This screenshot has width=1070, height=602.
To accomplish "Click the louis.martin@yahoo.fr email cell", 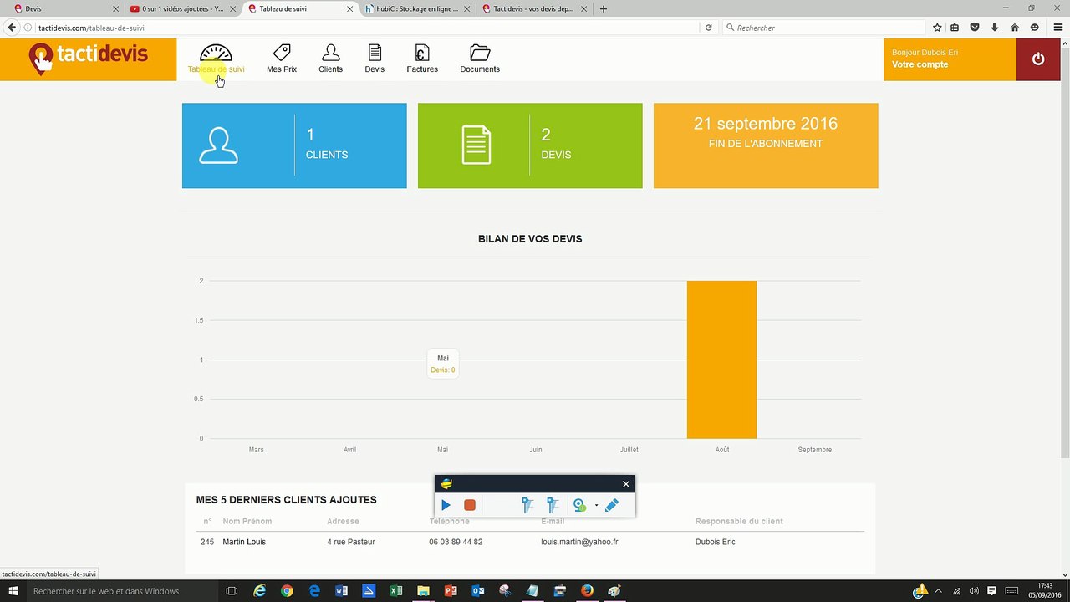I will click(579, 542).
